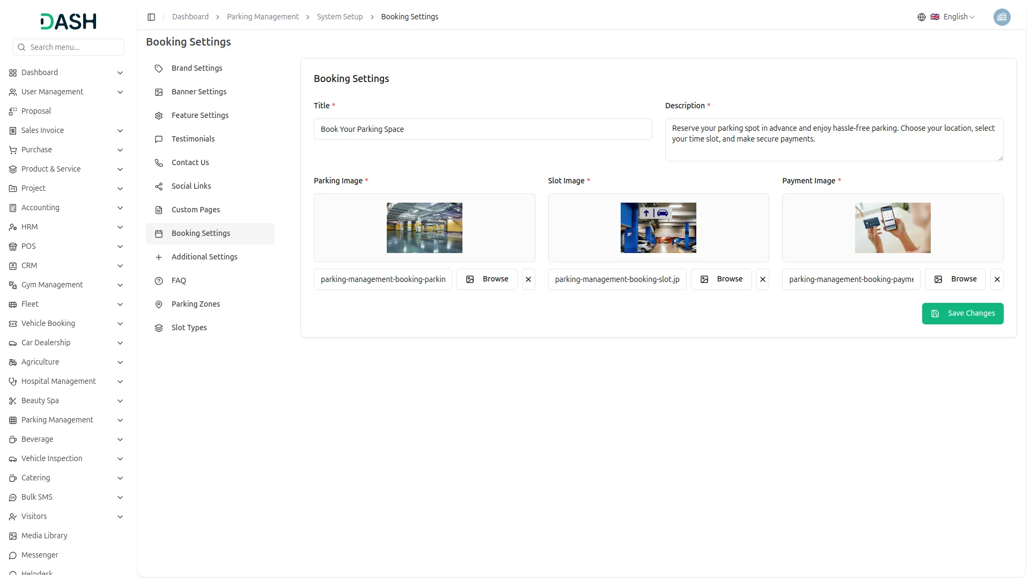Click the Save Changes button

click(x=962, y=314)
